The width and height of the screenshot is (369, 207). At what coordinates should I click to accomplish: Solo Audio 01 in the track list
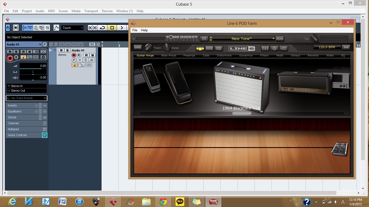click(x=67, y=50)
